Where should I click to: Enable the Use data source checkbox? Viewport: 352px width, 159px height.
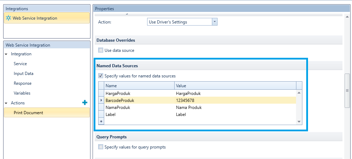pos(101,50)
